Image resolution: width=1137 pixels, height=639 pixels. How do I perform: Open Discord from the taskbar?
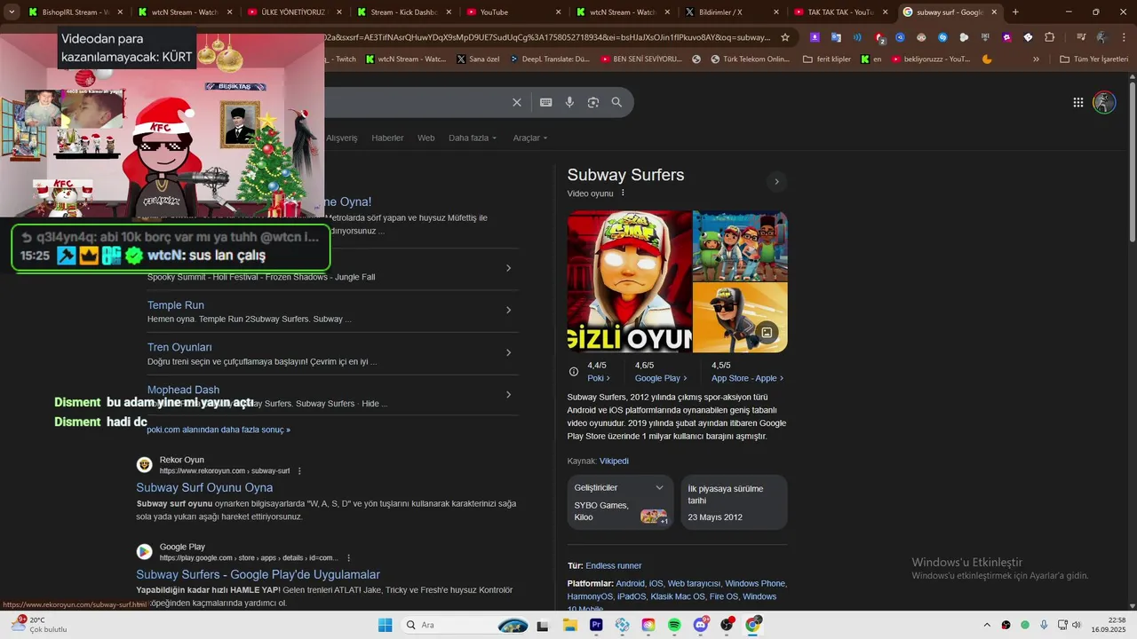click(x=701, y=625)
